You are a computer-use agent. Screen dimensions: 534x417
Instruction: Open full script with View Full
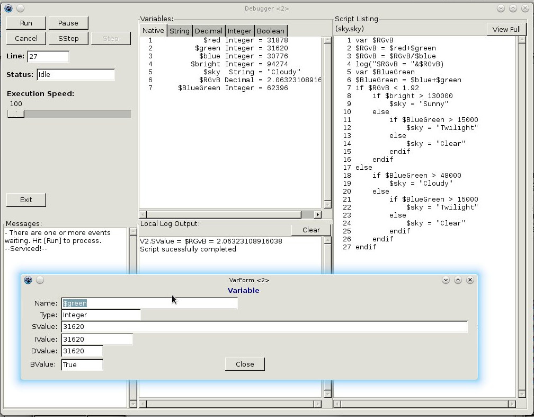click(x=506, y=29)
